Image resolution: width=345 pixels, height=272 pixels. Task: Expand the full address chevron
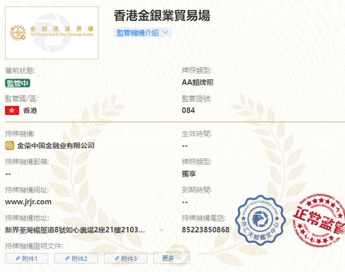[x=161, y=230]
